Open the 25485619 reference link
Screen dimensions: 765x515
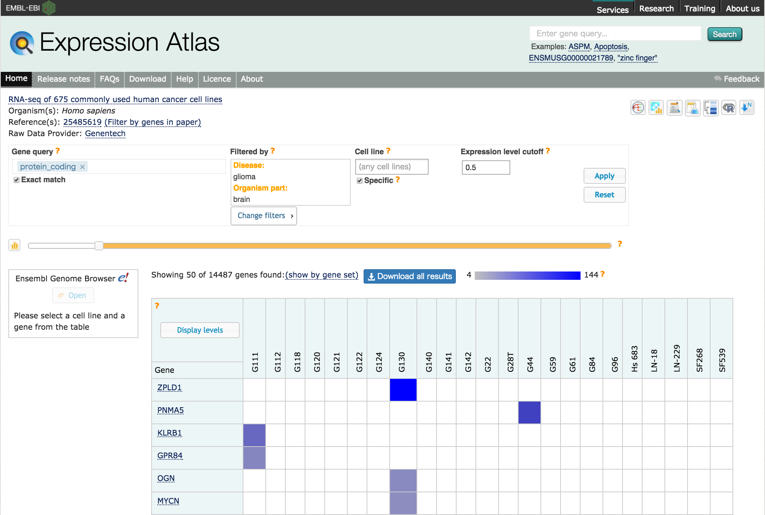click(82, 122)
